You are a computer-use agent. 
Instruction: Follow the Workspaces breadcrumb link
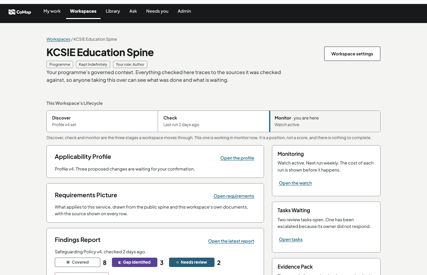coord(58,39)
